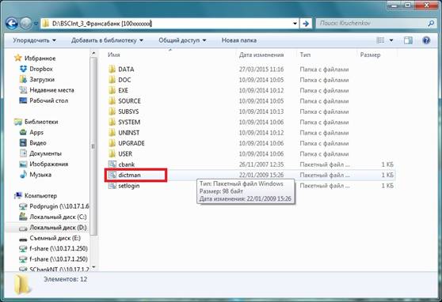This screenshot has height=302, width=442.
Task: Select the UNINST folder icon
Action: pos(112,133)
